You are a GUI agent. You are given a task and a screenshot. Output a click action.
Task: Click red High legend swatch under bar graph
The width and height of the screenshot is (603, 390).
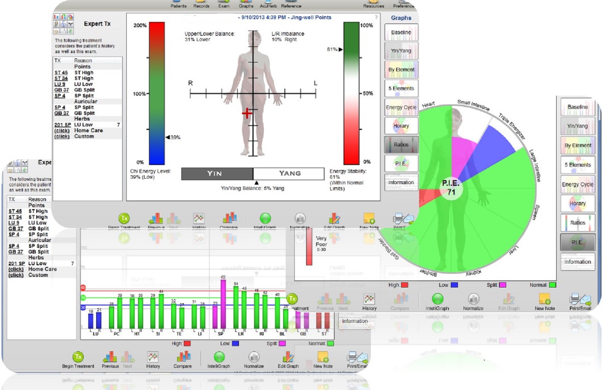click(187, 344)
